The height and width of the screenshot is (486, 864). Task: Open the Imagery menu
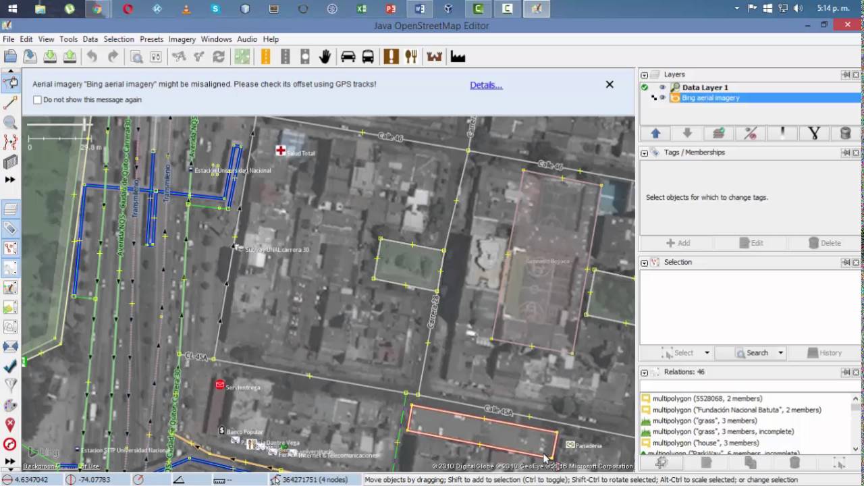click(182, 39)
